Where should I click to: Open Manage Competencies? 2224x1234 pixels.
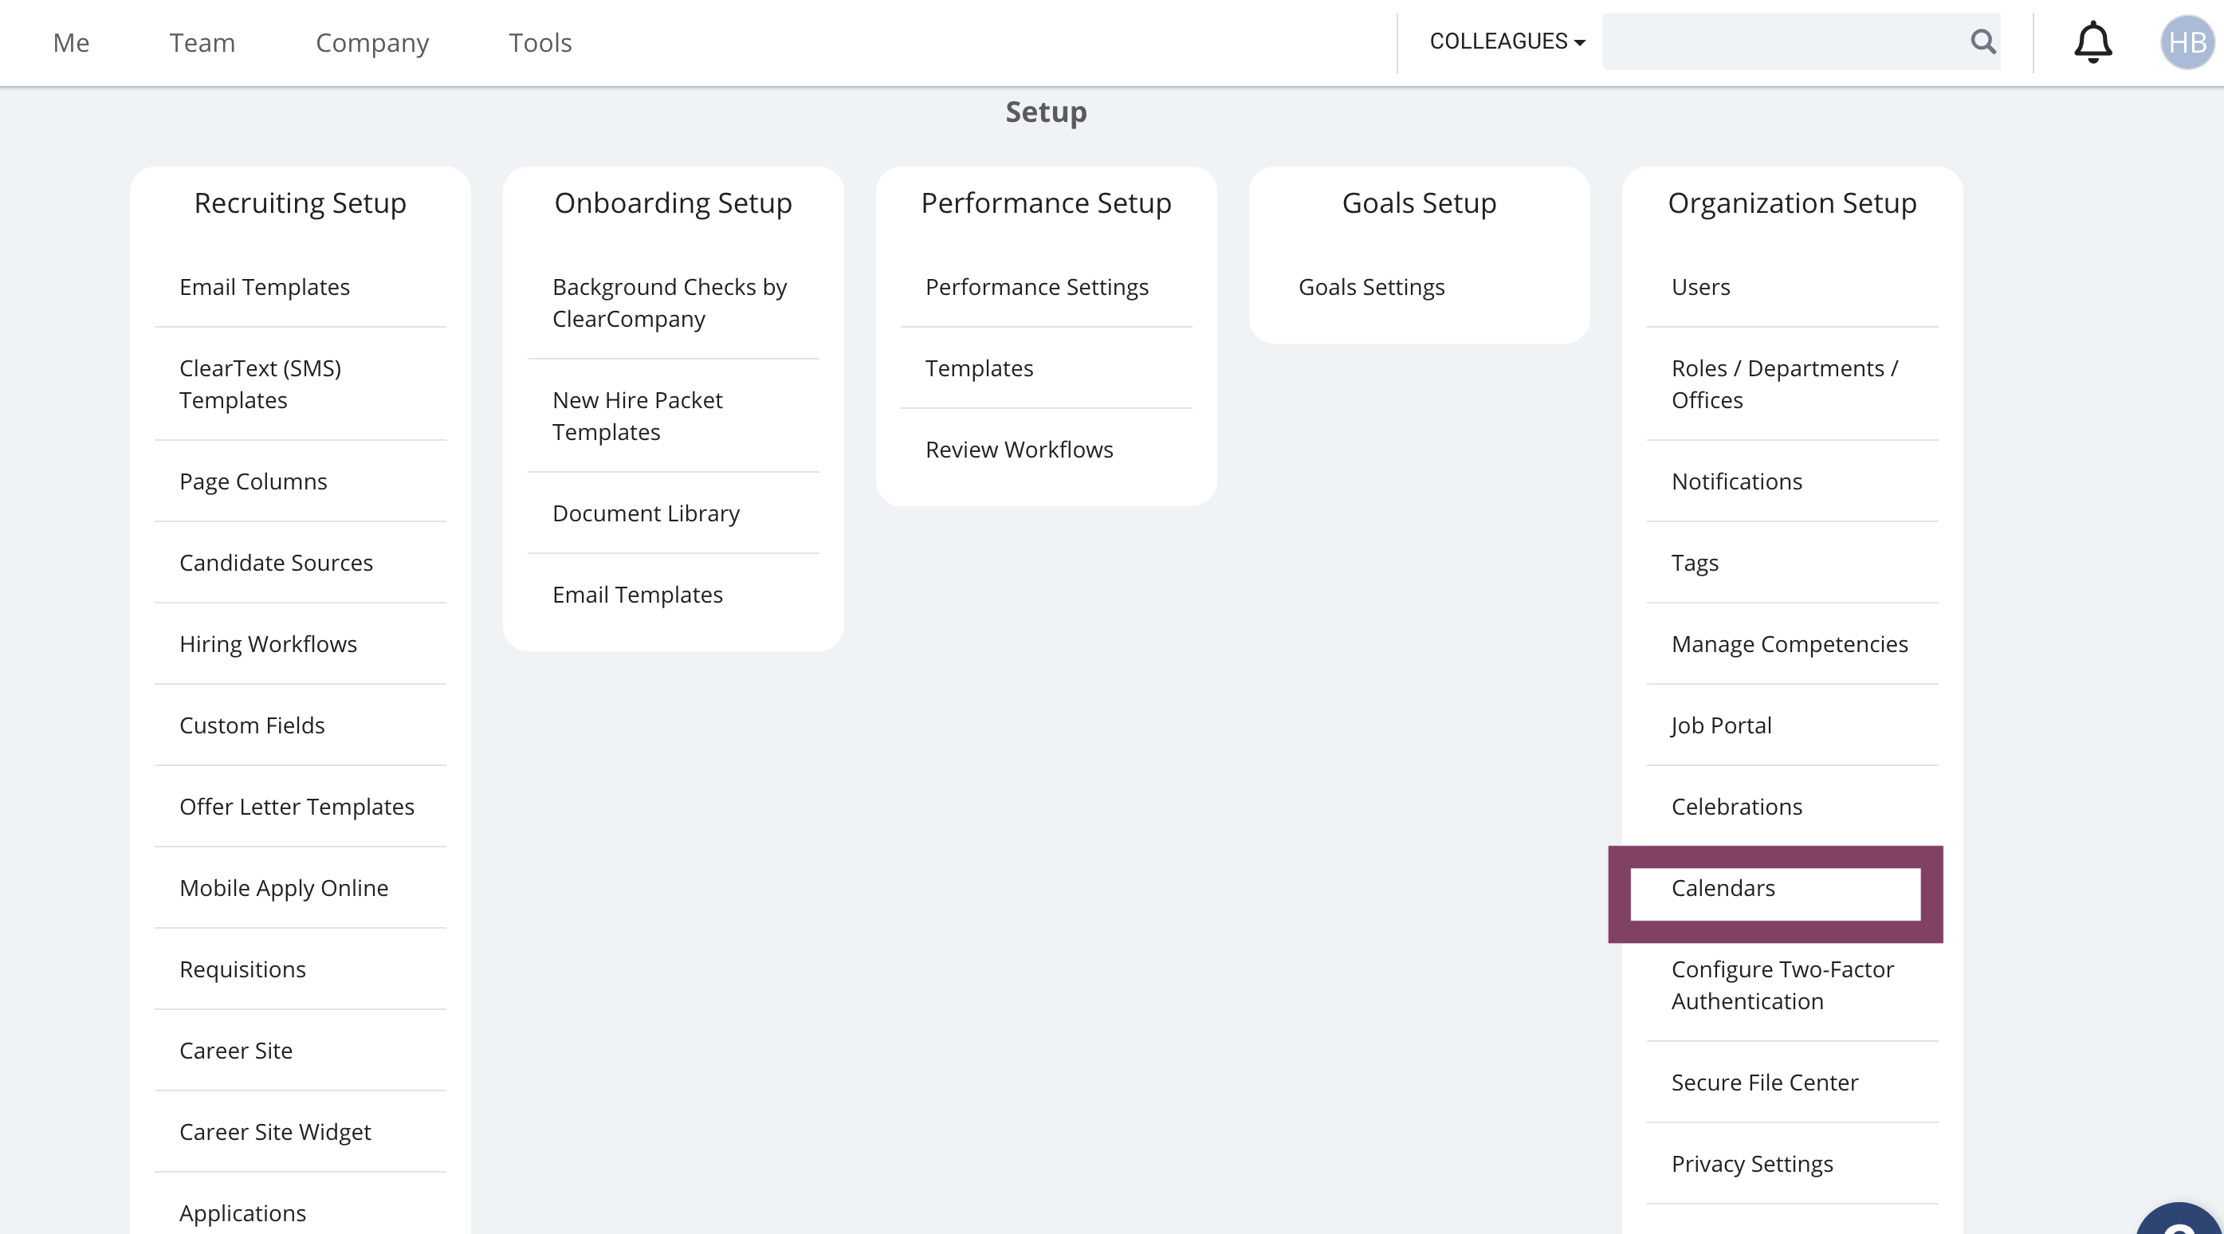1790,644
